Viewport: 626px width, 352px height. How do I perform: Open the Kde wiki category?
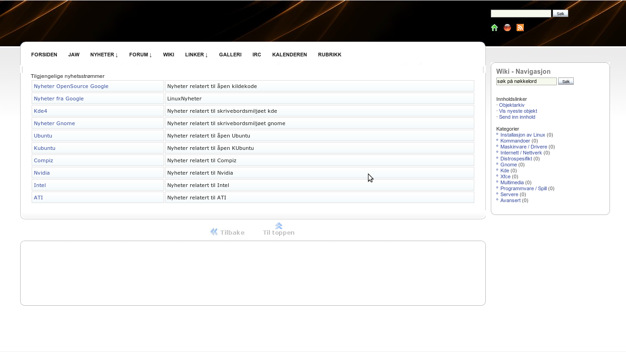(x=505, y=170)
